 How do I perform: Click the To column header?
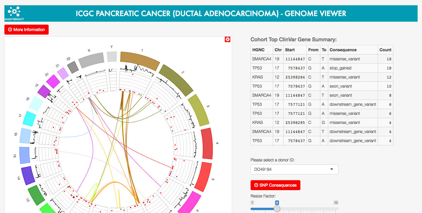pyautogui.click(x=324, y=50)
